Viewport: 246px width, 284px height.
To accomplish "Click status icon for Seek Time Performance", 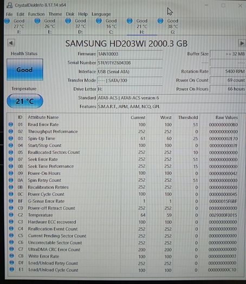I will 11,166.
